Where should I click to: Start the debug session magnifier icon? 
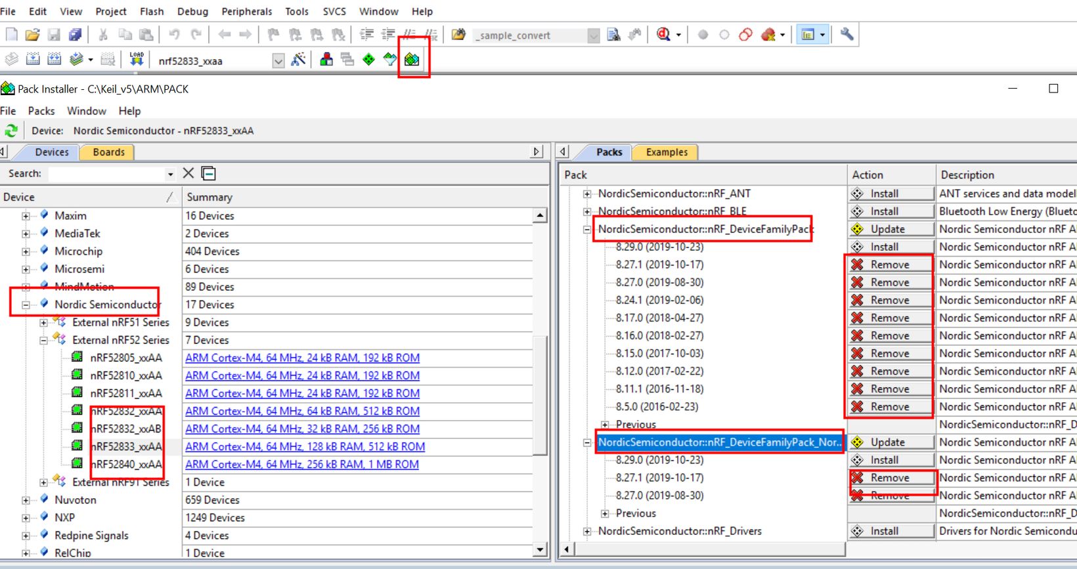[x=663, y=35]
